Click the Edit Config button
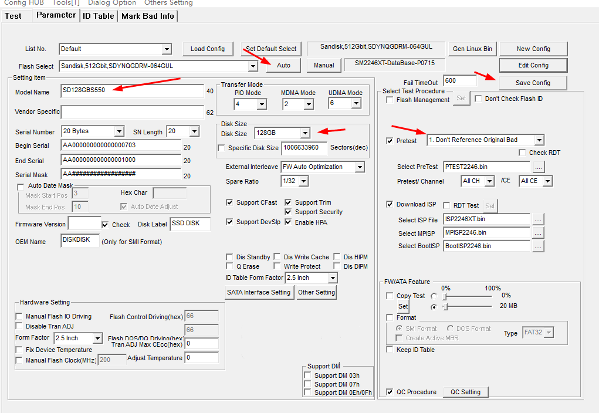 click(x=533, y=65)
